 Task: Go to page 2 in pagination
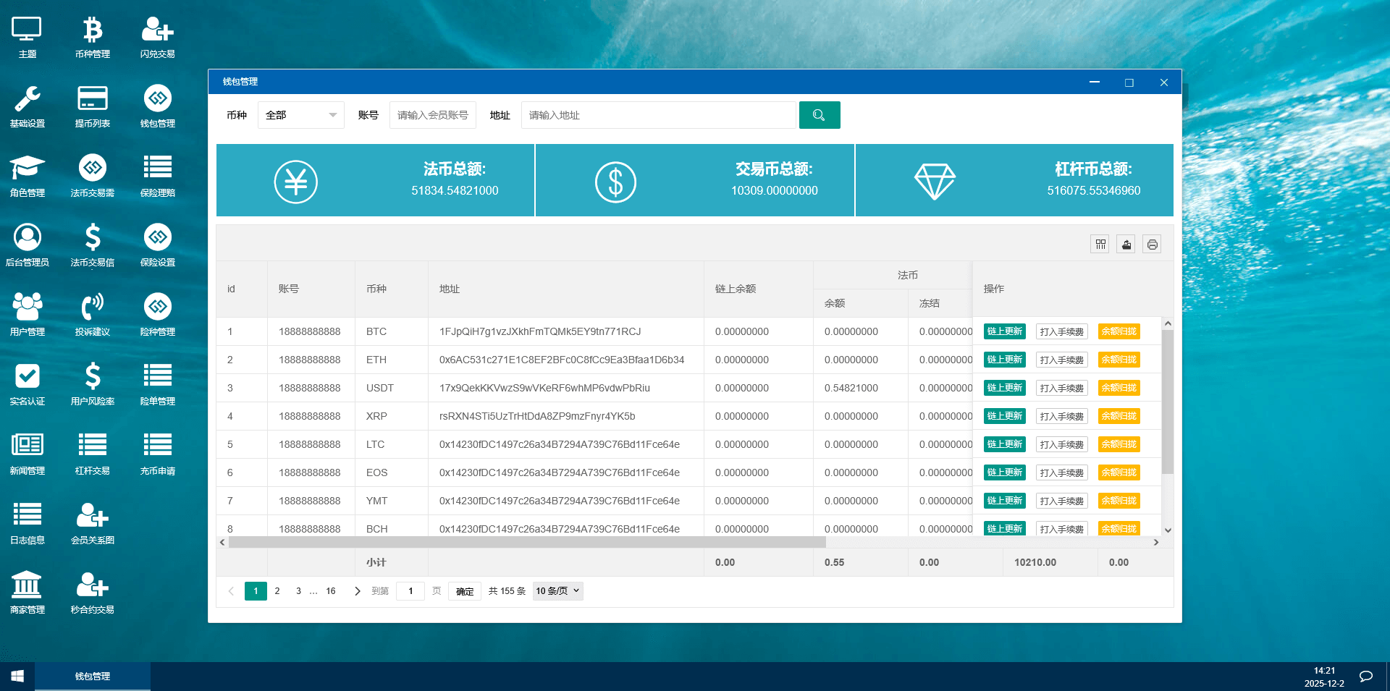coord(277,591)
